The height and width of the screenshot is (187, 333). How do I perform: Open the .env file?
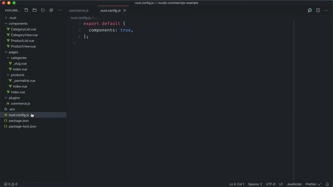pyautogui.click(x=33, y=110)
